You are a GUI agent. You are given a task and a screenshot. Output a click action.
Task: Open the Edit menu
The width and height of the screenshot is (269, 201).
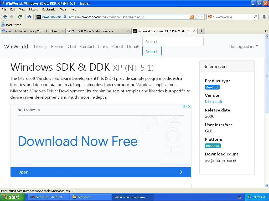[x=13, y=9]
